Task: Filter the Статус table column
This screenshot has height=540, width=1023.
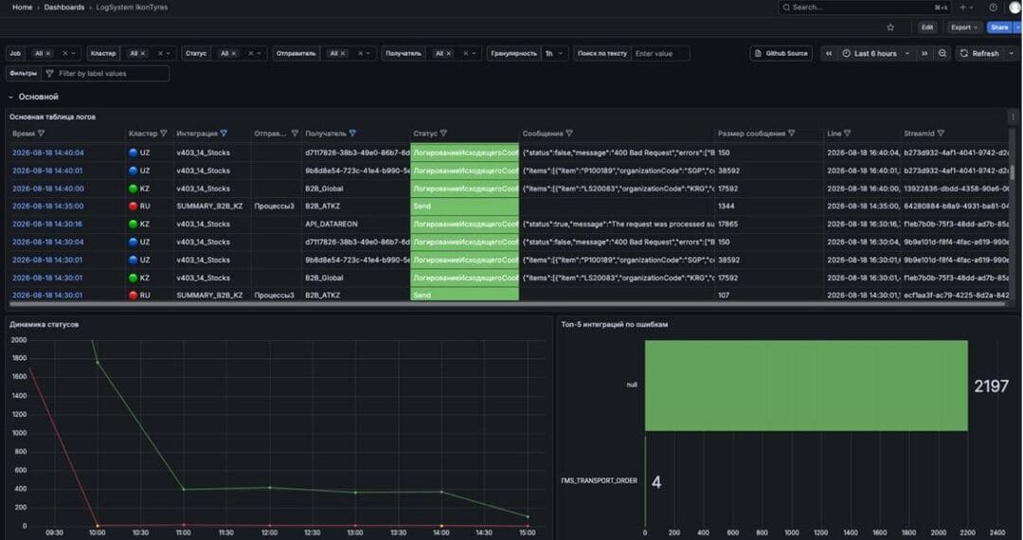Action: pyautogui.click(x=443, y=134)
